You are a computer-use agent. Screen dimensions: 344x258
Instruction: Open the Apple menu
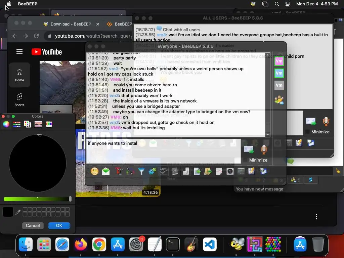(9, 4)
